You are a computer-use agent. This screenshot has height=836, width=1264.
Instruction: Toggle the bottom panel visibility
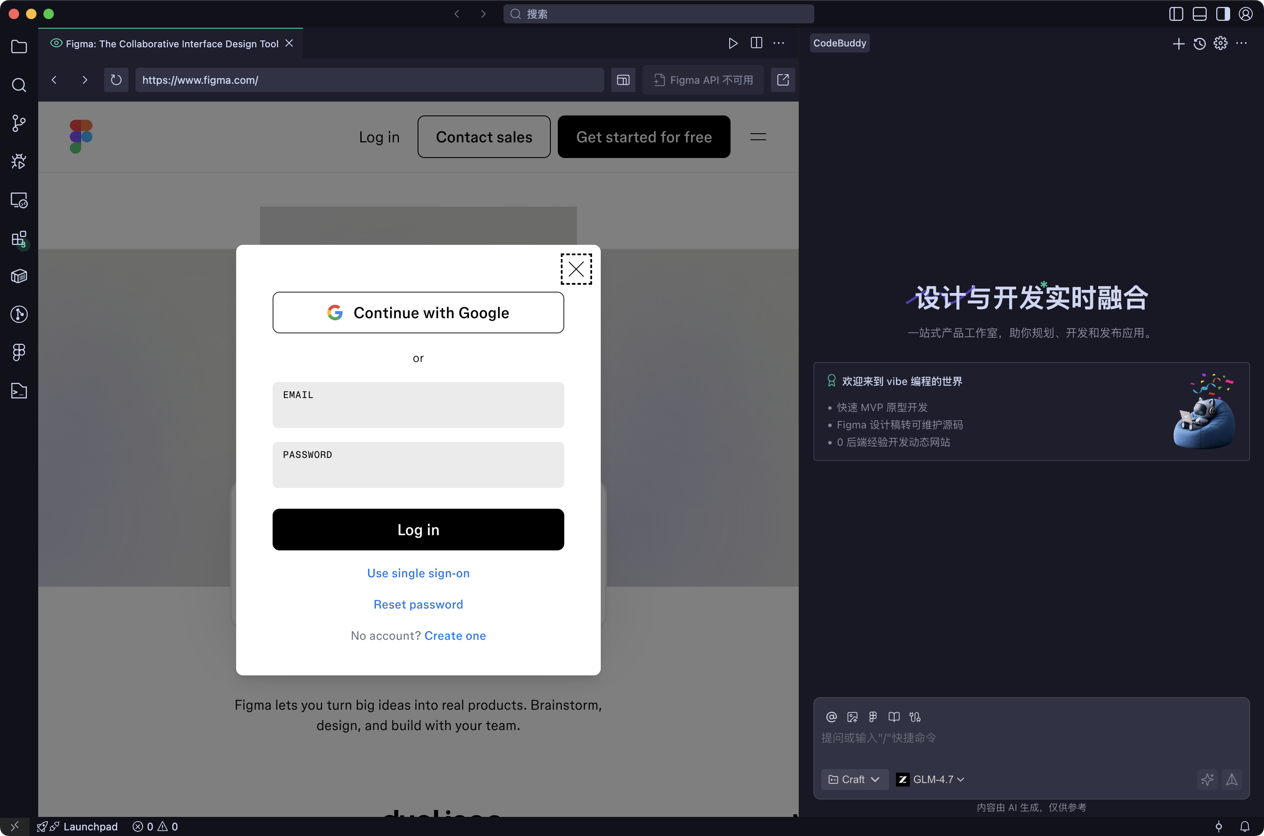1200,14
